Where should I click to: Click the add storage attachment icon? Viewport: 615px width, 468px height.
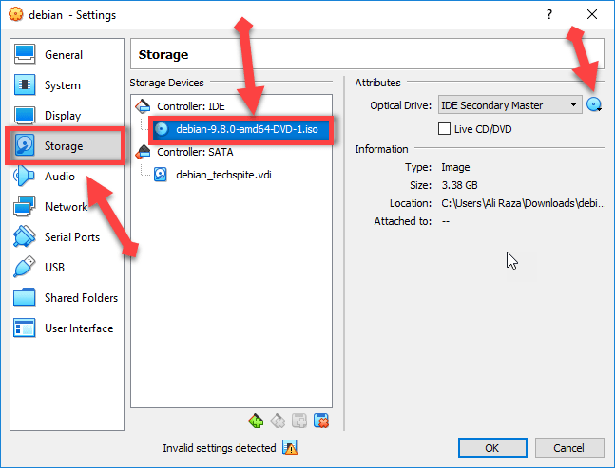tap(298, 421)
